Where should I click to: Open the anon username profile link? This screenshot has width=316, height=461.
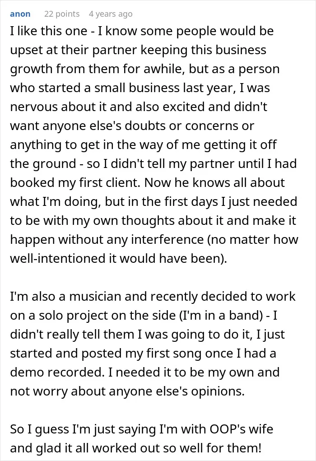[20, 14]
